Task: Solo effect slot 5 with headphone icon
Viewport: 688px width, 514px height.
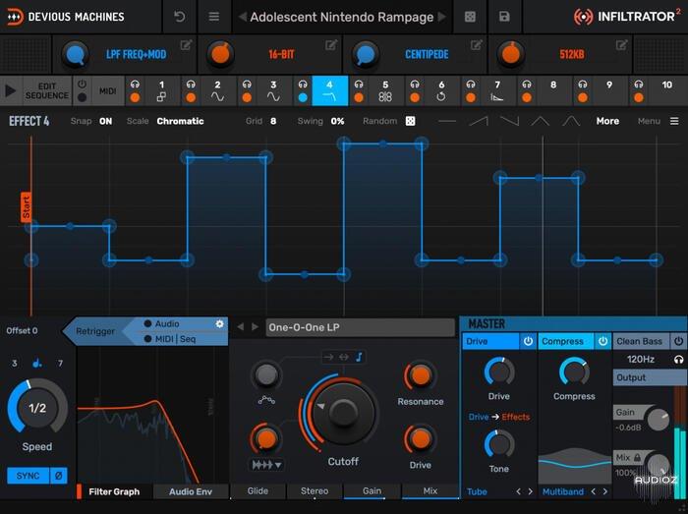Action: coord(359,84)
